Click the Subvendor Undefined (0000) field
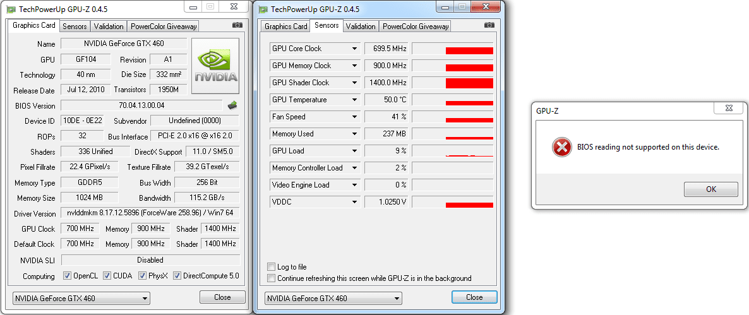This screenshot has width=749, height=315. pos(195,121)
